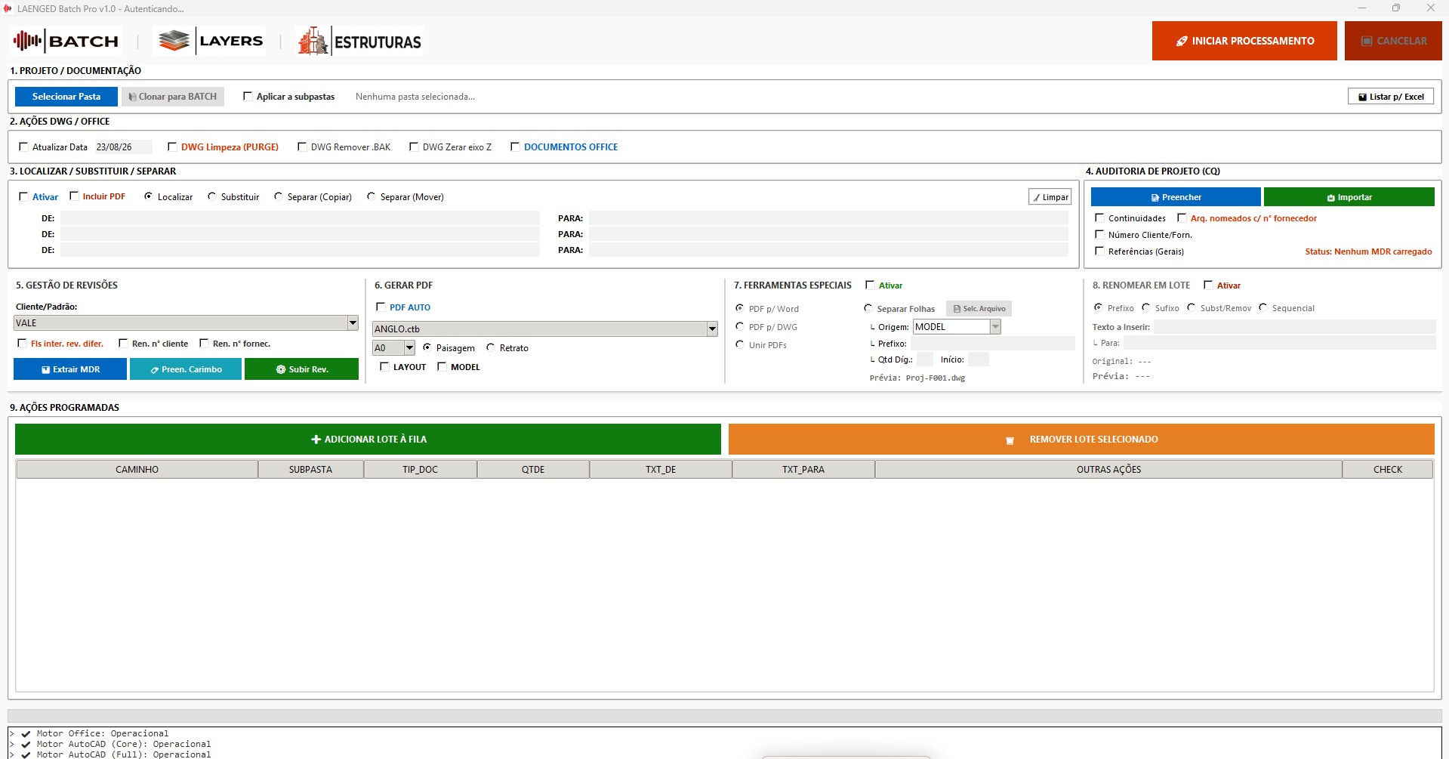Check Incluir PDF option
This screenshot has height=759, width=1449.
74,196
